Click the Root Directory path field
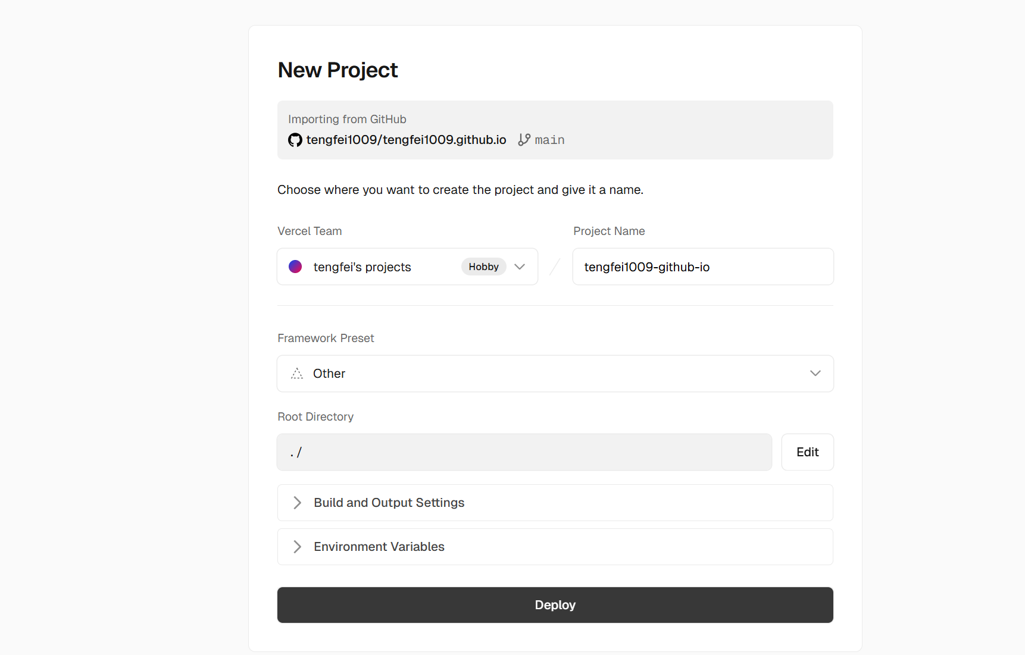The image size is (1025, 655). [524, 452]
